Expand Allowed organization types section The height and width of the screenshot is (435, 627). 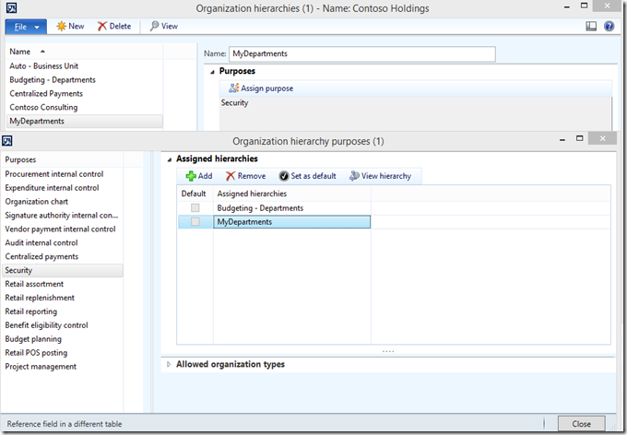[168, 364]
